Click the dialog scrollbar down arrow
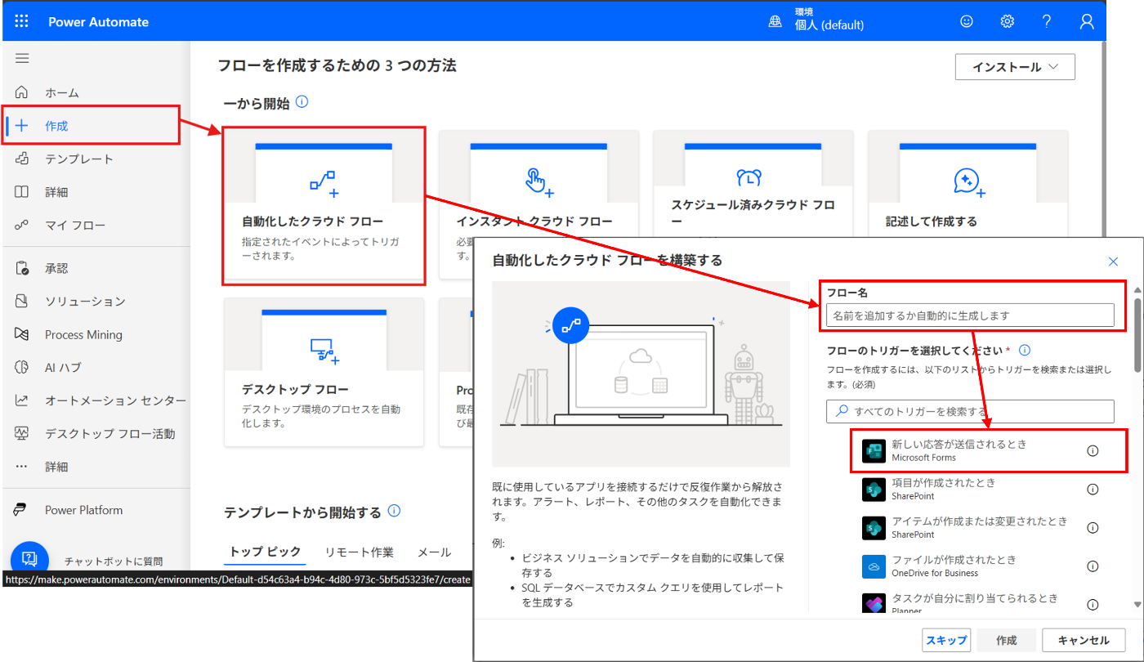Image resolution: width=1144 pixels, height=662 pixels. tap(1137, 605)
